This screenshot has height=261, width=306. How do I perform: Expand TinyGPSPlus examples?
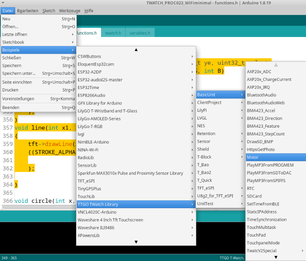pyautogui.click(x=136, y=189)
